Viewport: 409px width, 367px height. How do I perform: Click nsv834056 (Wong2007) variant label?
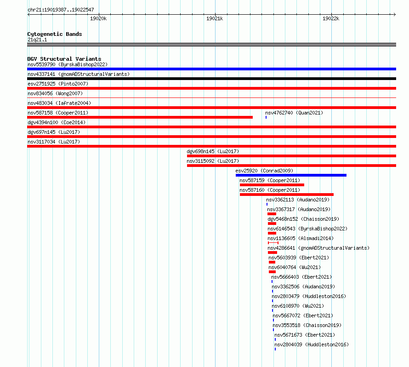pyautogui.click(x=55, y=93)
